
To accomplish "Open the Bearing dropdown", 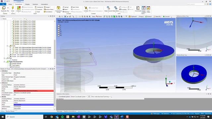I will coord(66,12).
